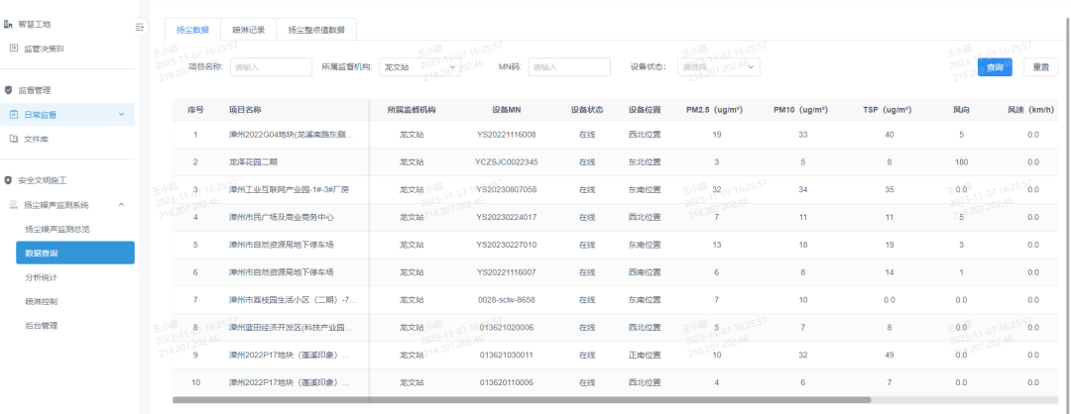The height and width of the screenshot is (414, 1071).
Task: Open 后台管理 in the sidebar
Action: [41, 326]
